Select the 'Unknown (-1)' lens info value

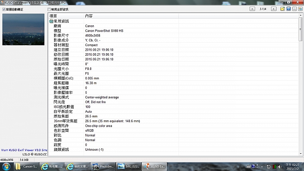[x=94, y=149]
